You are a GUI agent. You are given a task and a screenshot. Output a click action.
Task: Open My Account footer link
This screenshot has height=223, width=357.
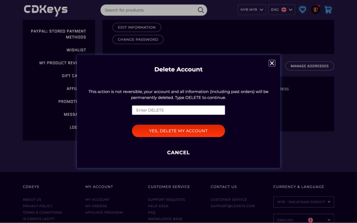97,200
